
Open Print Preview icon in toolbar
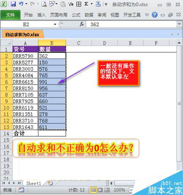point(44,4)
